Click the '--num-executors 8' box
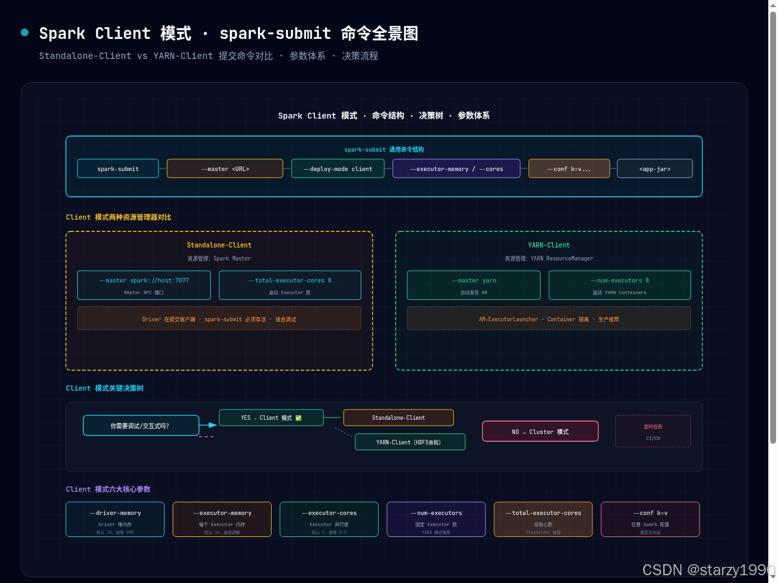The width and height of the screenshot is (778, 583). (x=620, y=285)
